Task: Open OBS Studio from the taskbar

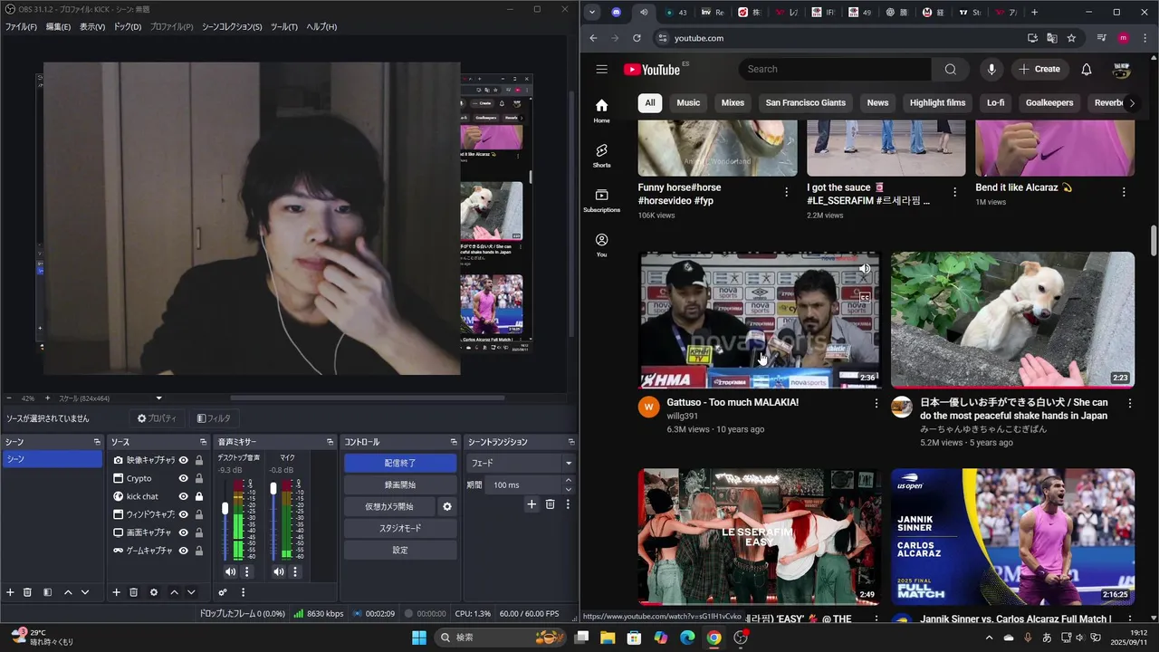Action: pos(741,638)
